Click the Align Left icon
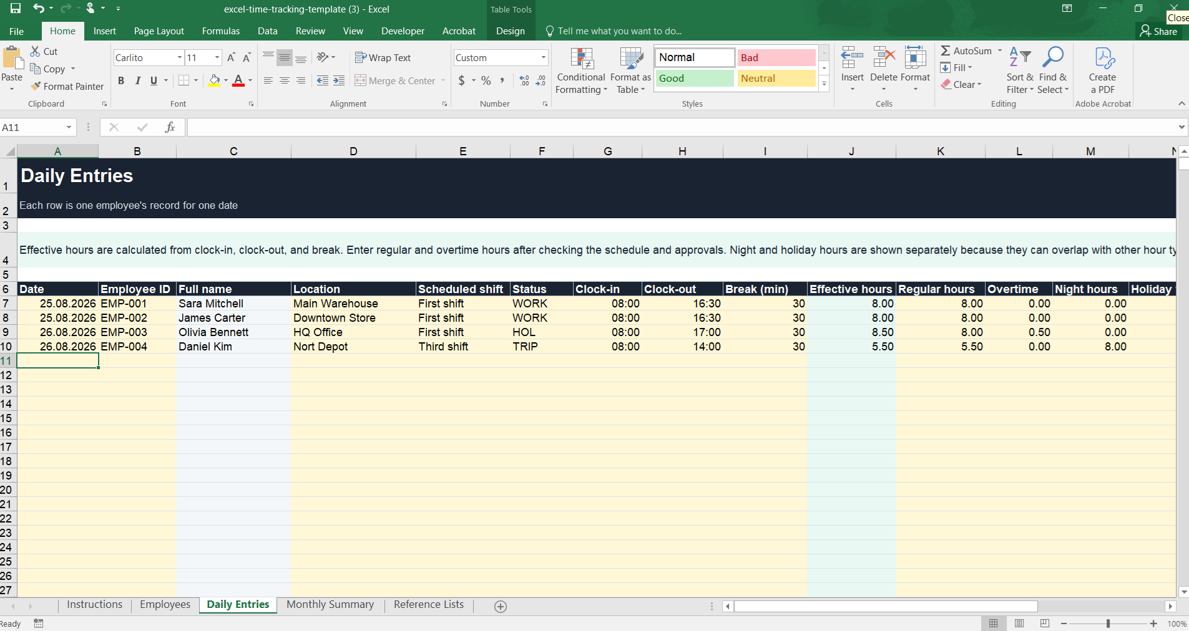The height and width of the screenshot is (631, 1189). [268, 80]
